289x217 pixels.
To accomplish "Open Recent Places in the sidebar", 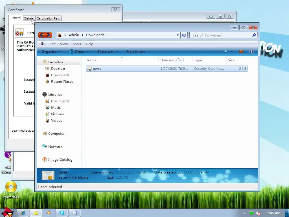I will click(62, 81).
